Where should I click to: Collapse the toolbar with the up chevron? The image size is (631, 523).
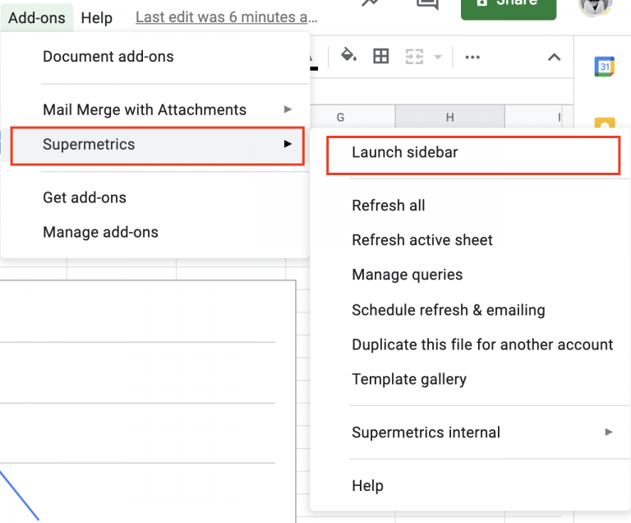pyautogui.click(x=555, y=57)
